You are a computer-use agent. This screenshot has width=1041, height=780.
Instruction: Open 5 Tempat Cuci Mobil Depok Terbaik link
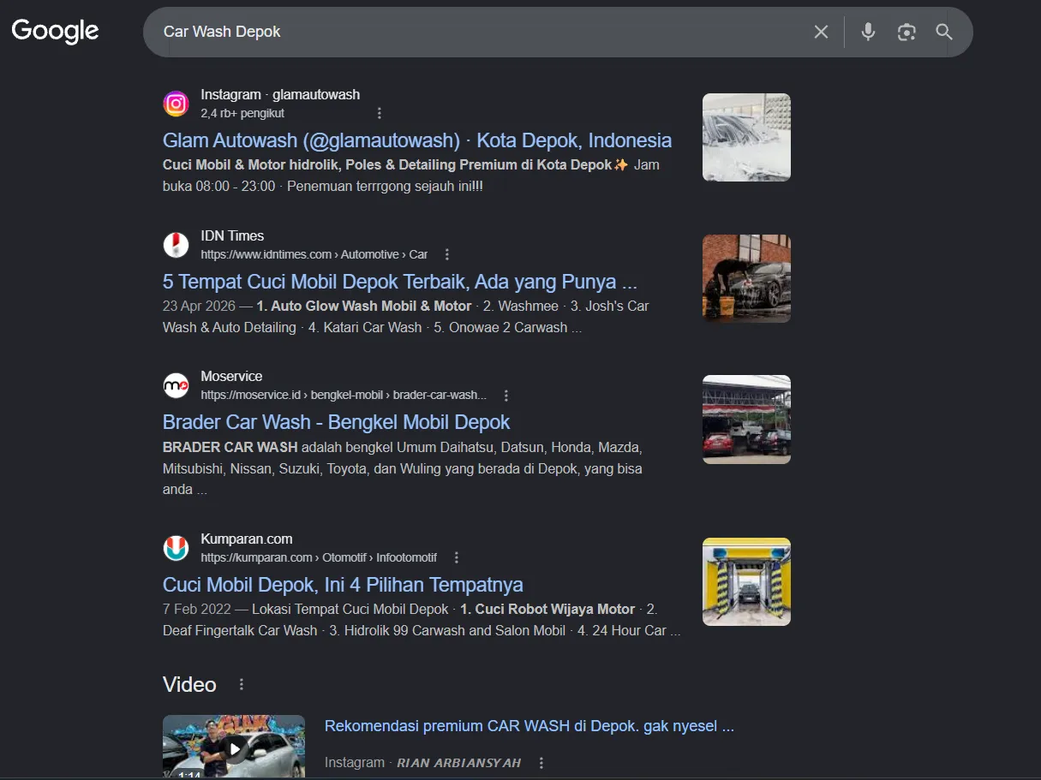click(400, 282)
